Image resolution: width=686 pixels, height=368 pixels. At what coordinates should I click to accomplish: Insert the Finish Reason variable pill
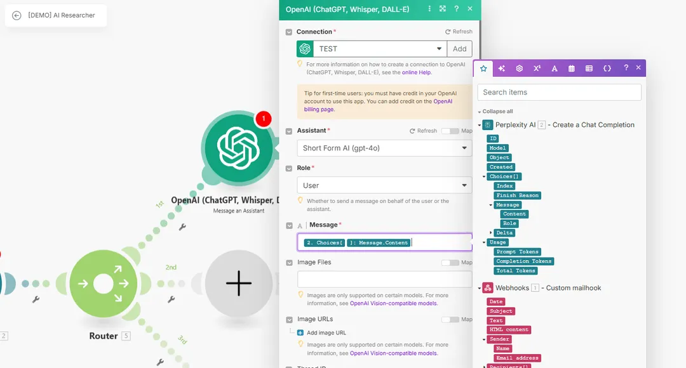pos(517,195)
